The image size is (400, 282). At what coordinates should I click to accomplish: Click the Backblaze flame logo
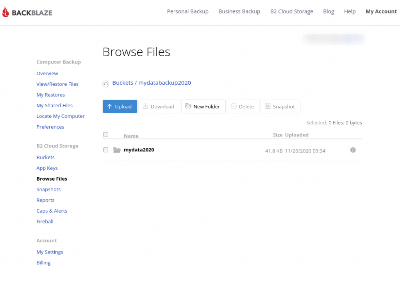(5, 12)
